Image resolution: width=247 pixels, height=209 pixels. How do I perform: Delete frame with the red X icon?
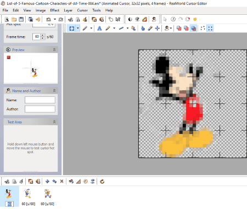pyautogui.click(x=61, y=182)
